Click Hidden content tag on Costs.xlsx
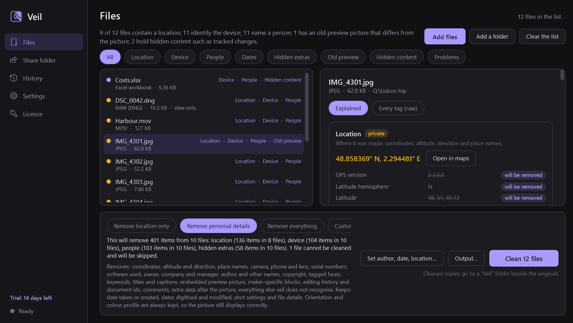The width and height of the screenshot is (573, 323). 283,80
